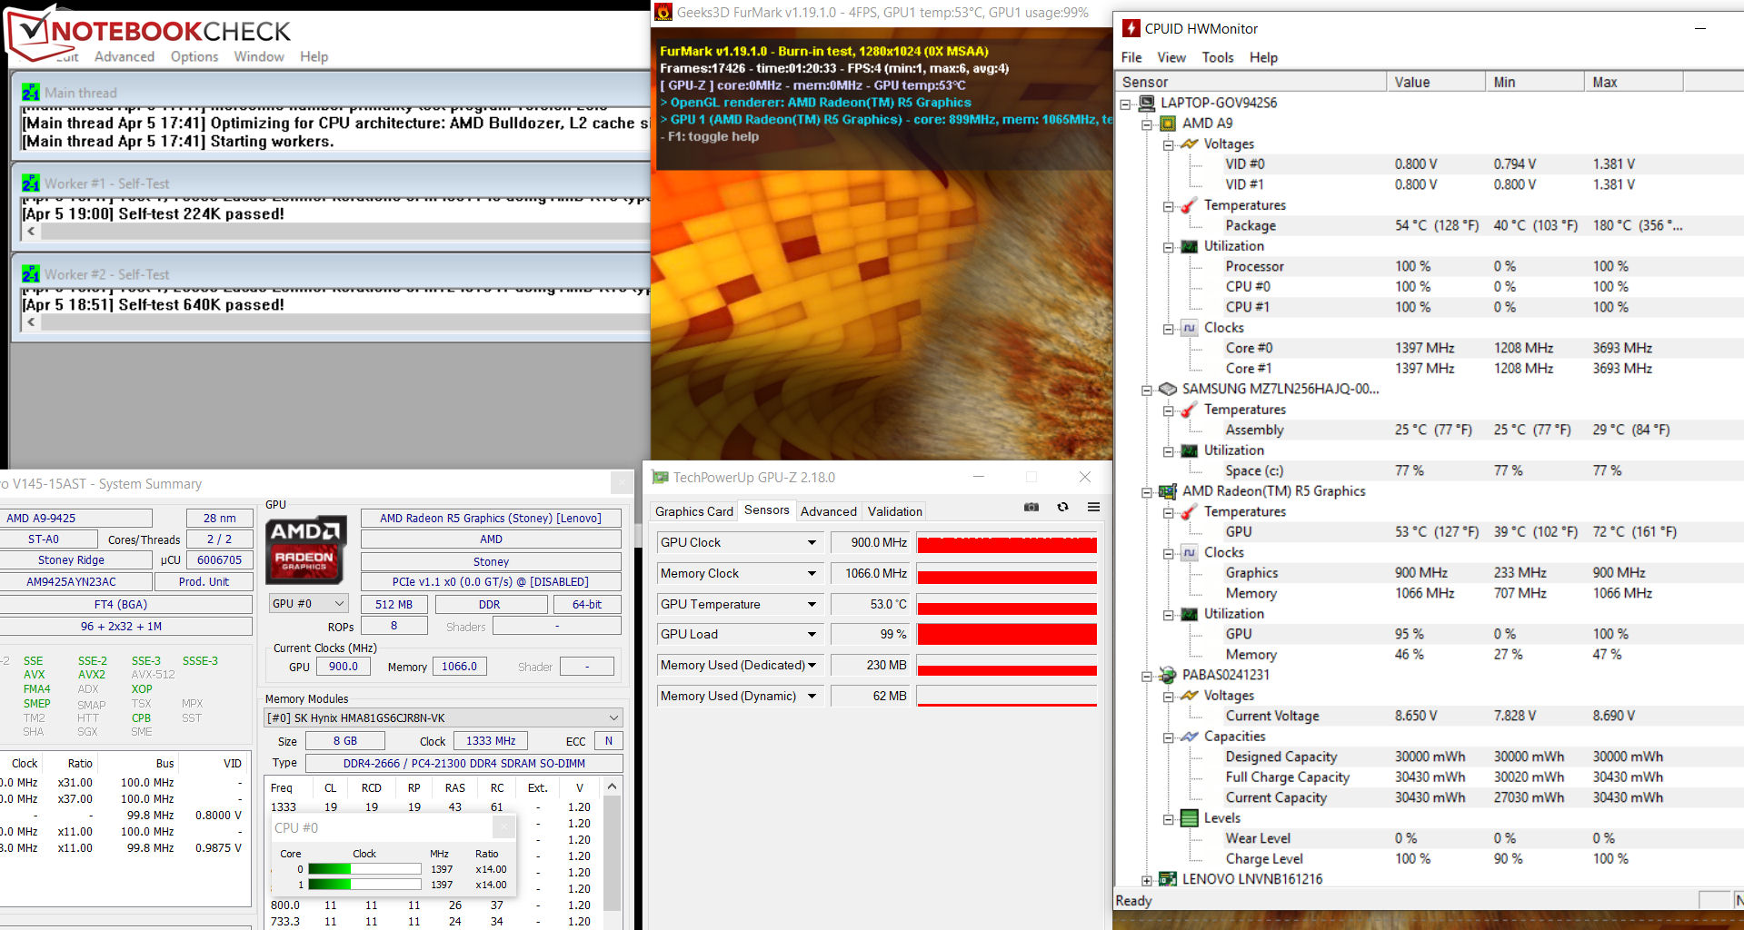The height and width of the screenshot is (930, 1744).
Task: Collapse the AMD A9 tree node
Action: tap(1147, 124)
